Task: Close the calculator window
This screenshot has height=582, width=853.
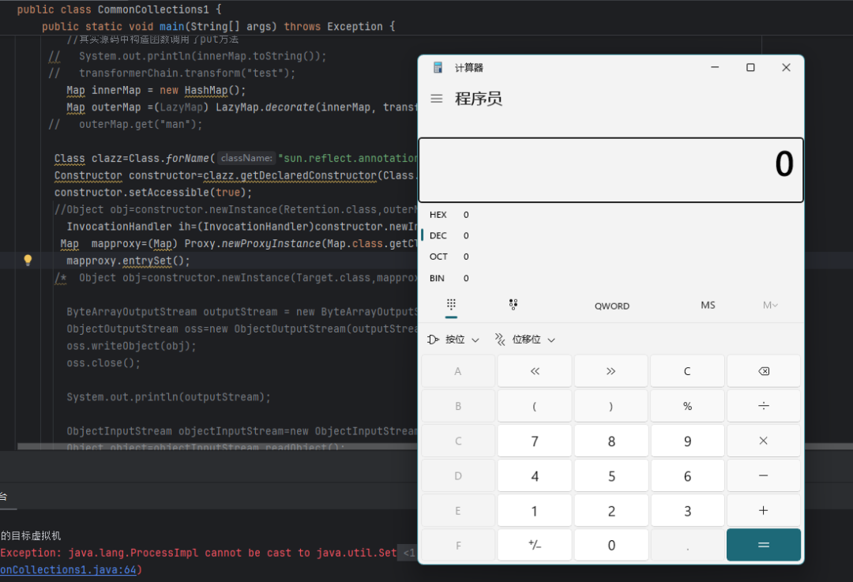Action: click(786, 67)
